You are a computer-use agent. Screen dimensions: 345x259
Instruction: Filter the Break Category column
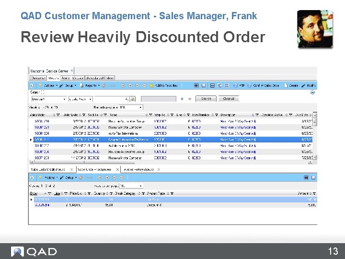143,193
